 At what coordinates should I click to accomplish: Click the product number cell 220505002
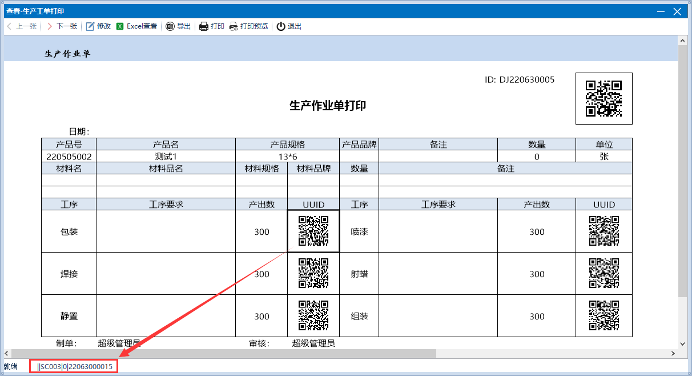(69, 157)
